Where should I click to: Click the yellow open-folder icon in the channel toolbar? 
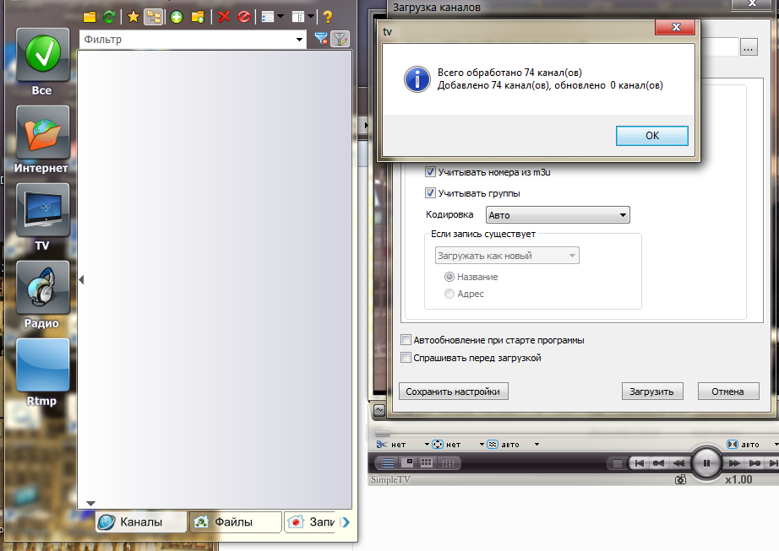90,17
